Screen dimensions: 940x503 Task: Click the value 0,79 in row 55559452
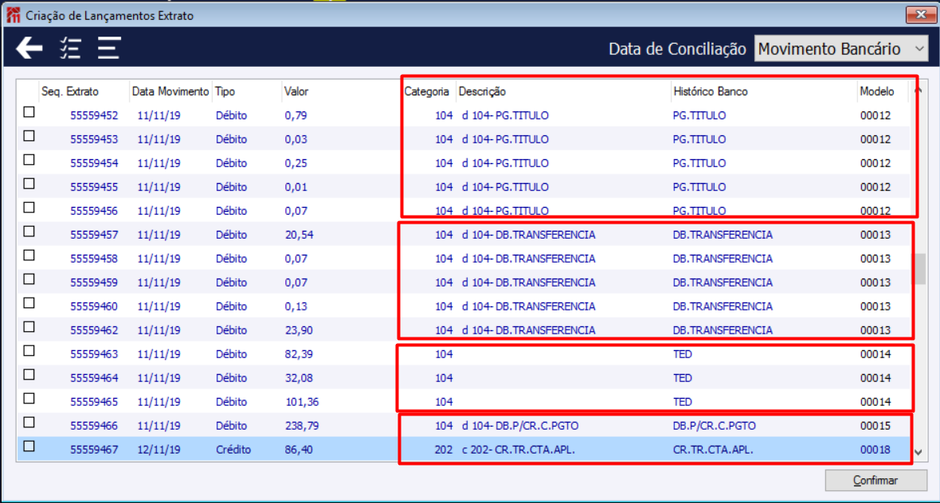[x=296, y=115]
